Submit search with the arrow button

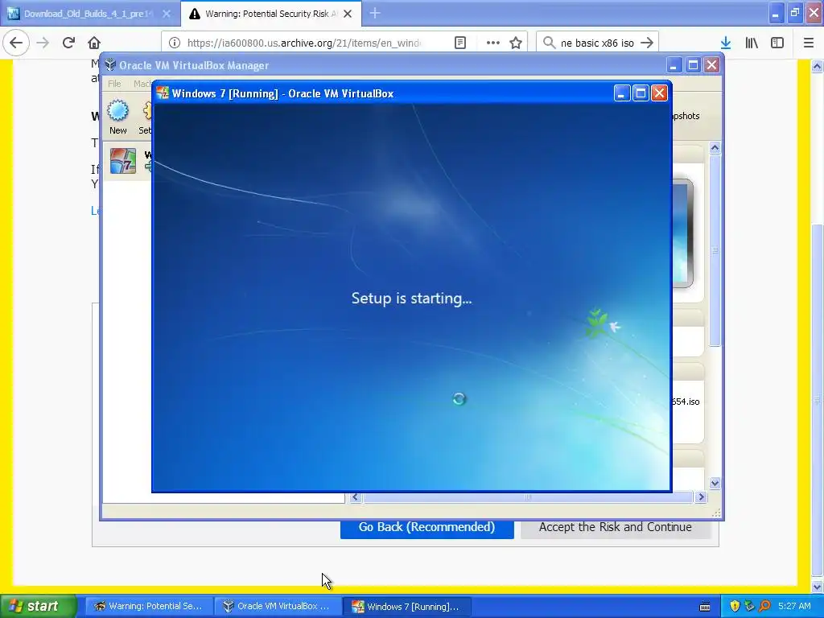coord(647,43)
